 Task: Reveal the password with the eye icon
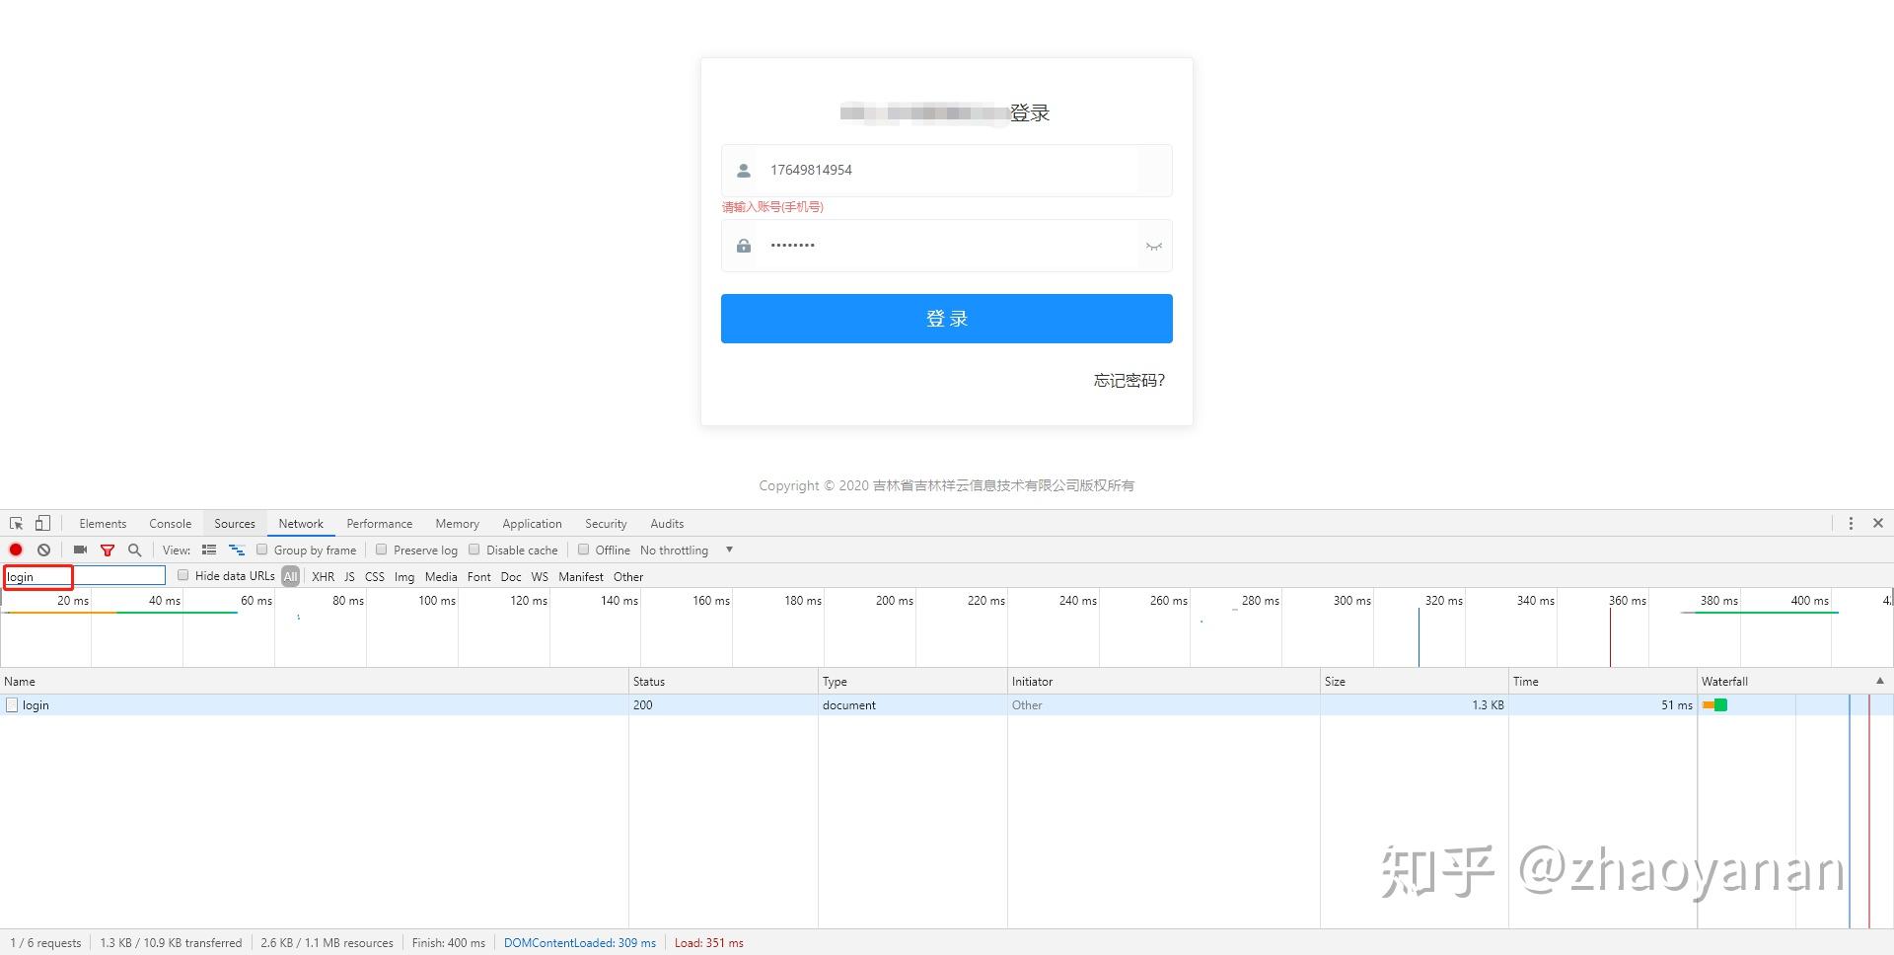click(x=1153, y=246)
